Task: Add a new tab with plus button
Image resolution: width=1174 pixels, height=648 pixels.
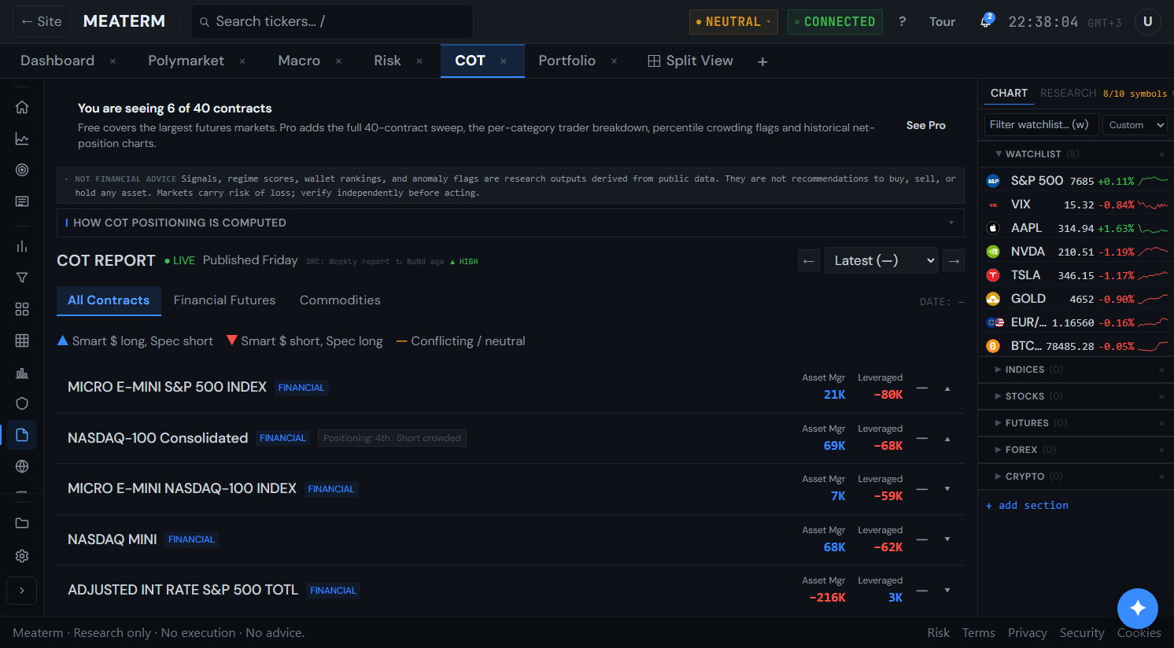Action: (x=762, y=61)
